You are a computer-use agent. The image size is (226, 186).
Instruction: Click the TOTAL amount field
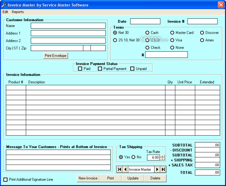tap(207, 172)
